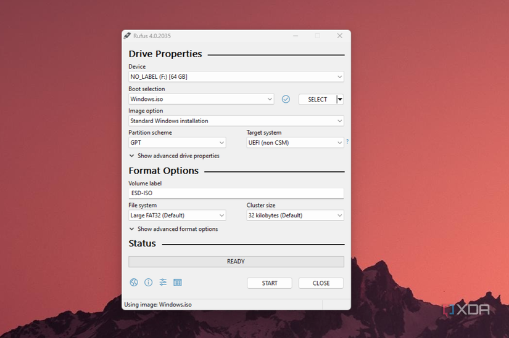Minimize the Rufus window
Viewport: 509px width, 338px height.
tap(296, 36)
